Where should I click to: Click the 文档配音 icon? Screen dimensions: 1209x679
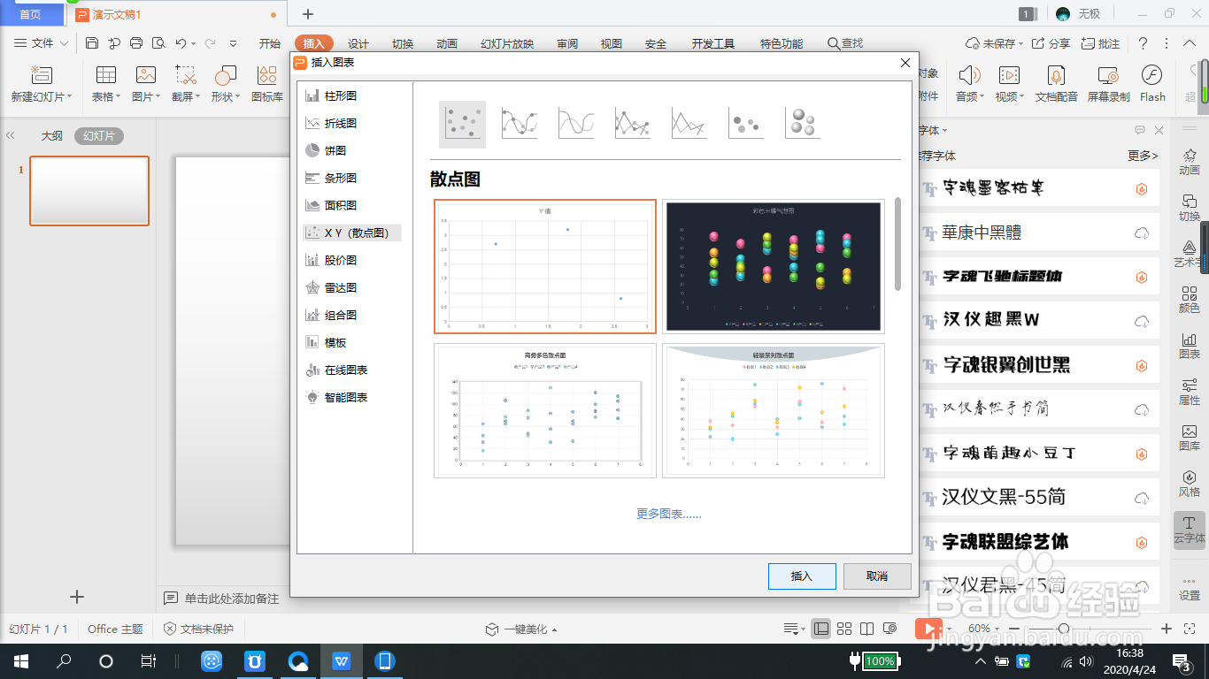(x=1057, y=84)
